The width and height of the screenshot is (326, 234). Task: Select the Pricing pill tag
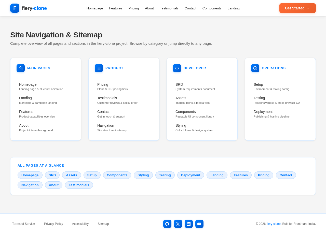264,175
